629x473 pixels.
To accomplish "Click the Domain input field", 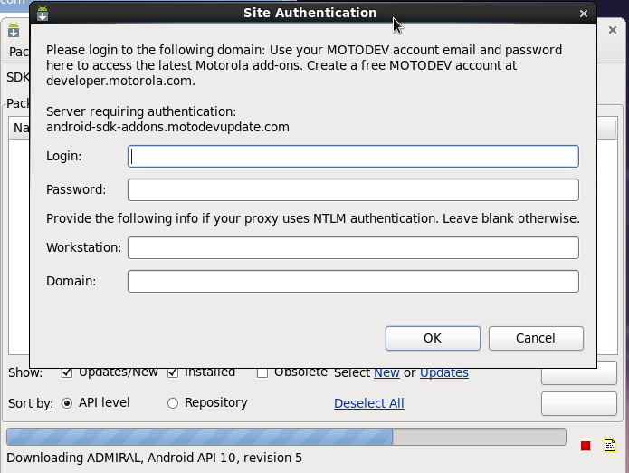I will coord(353,281).
